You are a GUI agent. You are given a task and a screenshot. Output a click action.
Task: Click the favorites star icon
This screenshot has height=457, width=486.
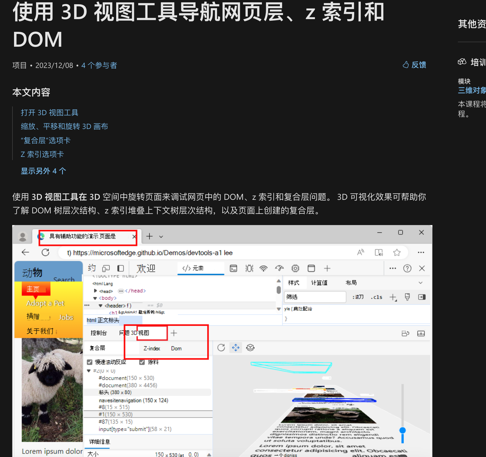pos(397,252)
